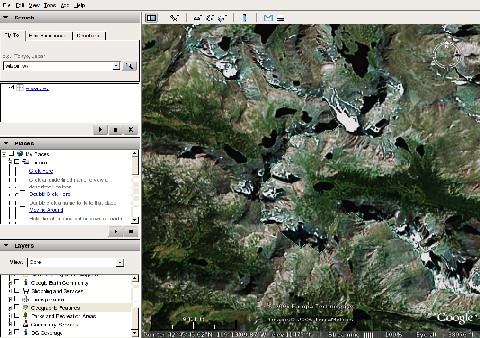The image size is (480, 338).
Task: Expand the Geographic Features layer node
Action: tap(10, 307)
